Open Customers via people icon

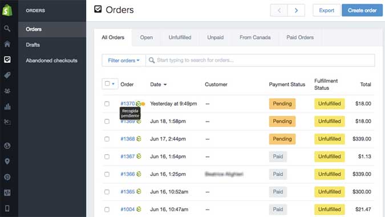point(7,91)
